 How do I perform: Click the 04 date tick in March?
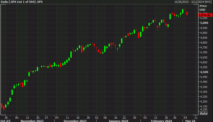click(x=185, y=118)
